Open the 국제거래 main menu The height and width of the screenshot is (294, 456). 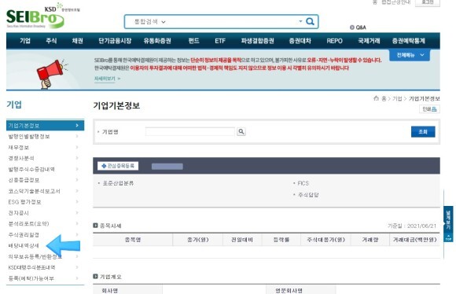(x=369, y=41)
